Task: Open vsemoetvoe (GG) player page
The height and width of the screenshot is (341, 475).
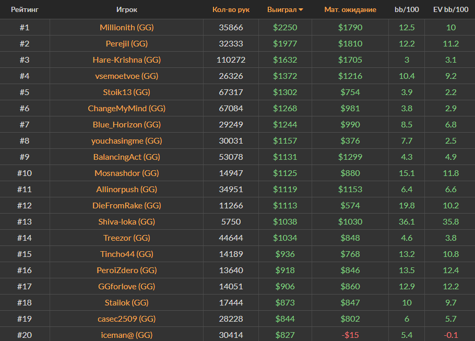Action: coord(127,76)
